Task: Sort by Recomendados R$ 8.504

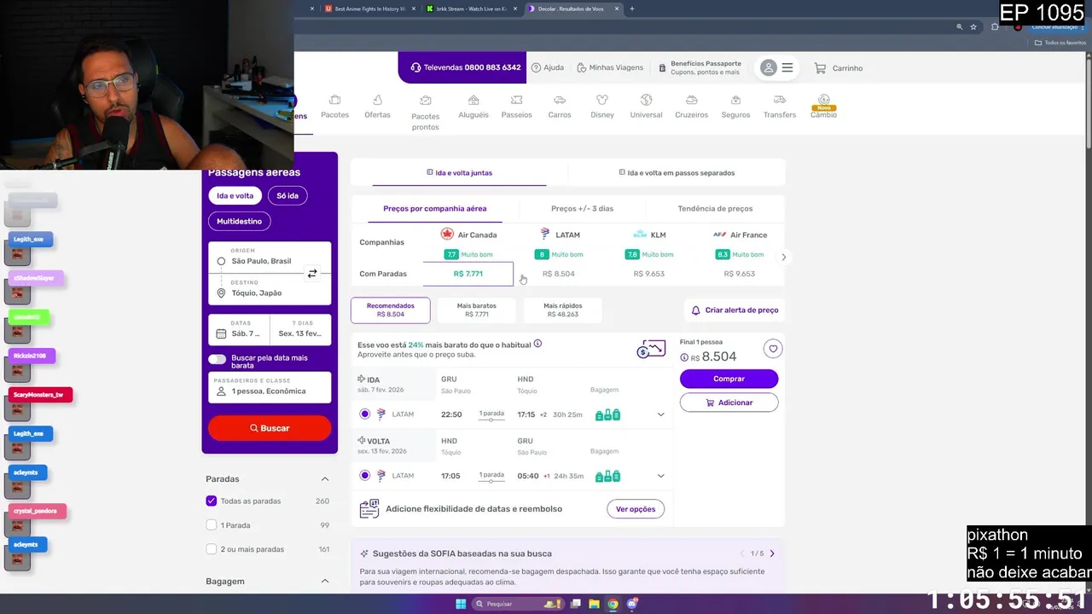Action: point(391,310)
